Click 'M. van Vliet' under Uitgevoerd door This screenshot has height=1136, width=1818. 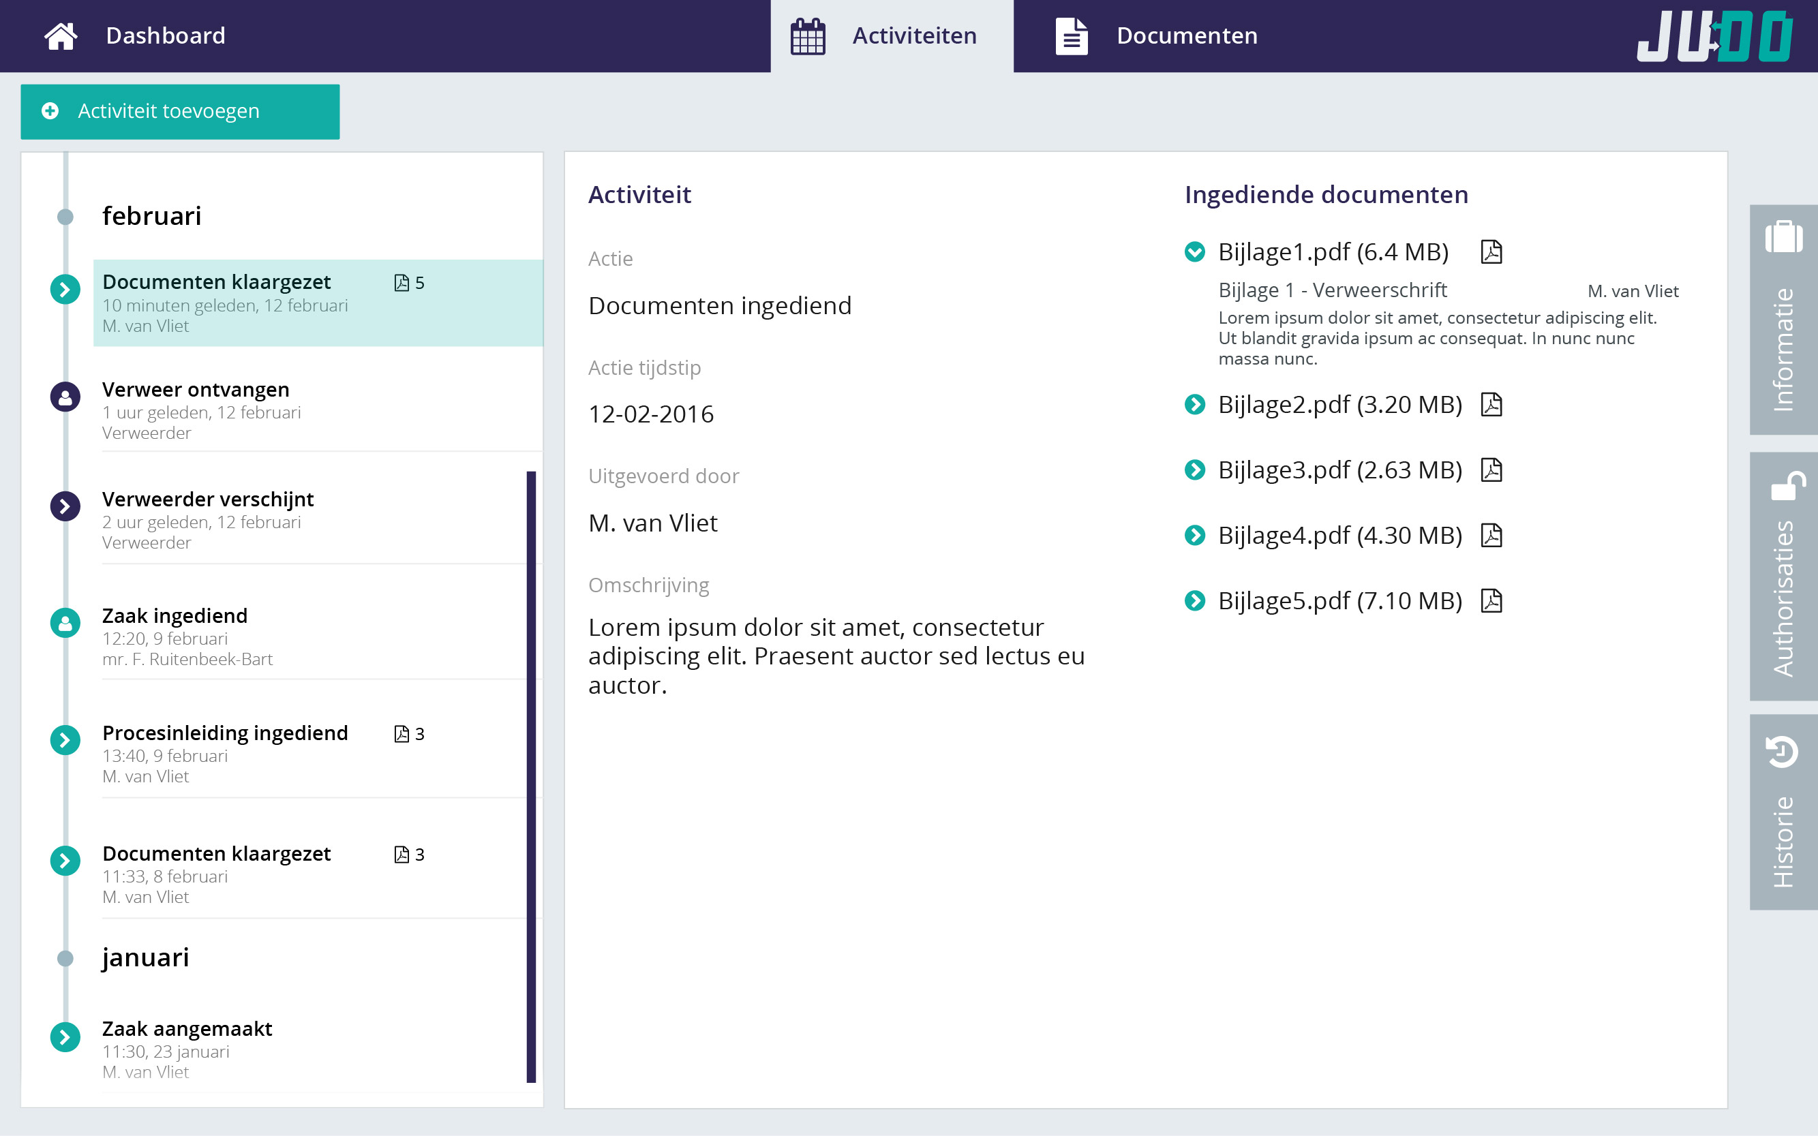652,523
